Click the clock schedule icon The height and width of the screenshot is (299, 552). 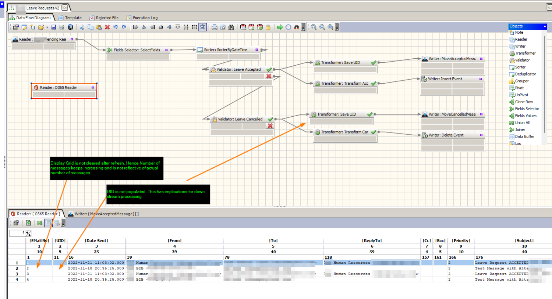pos(288,27)
